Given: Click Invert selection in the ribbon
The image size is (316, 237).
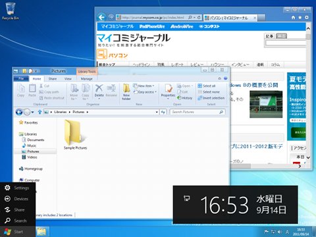Looking at the screenshot, I should coord(211,98).
